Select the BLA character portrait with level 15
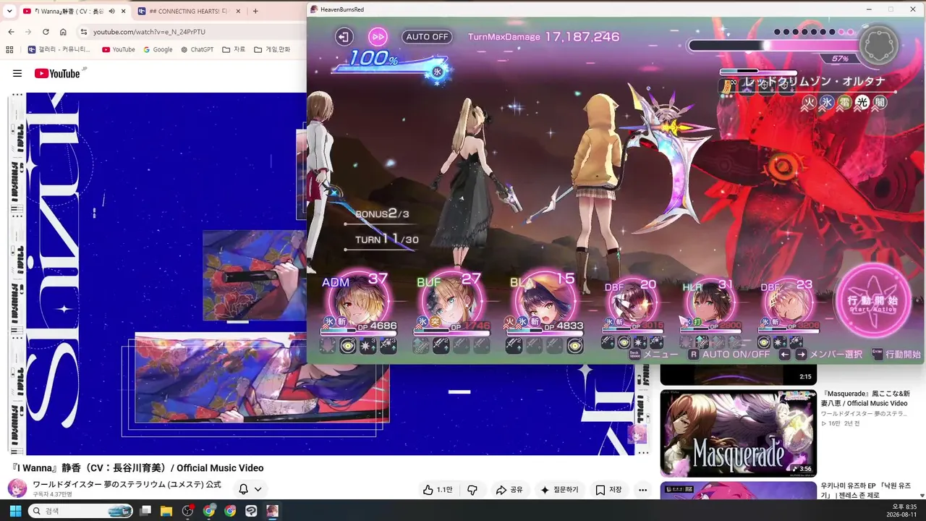This screenshot has height=521, width=926. point(544,302)
